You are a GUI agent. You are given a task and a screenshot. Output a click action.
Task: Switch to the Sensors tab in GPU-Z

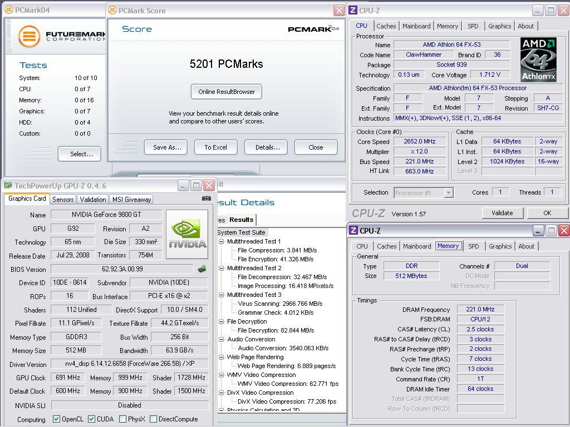point(63,200)
